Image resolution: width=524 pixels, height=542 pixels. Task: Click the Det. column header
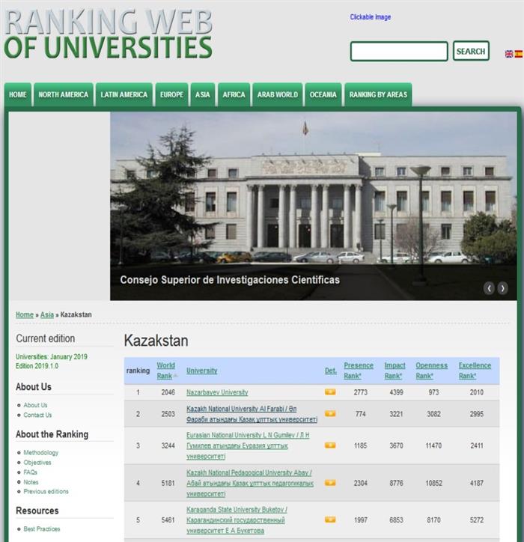[330, 371]
